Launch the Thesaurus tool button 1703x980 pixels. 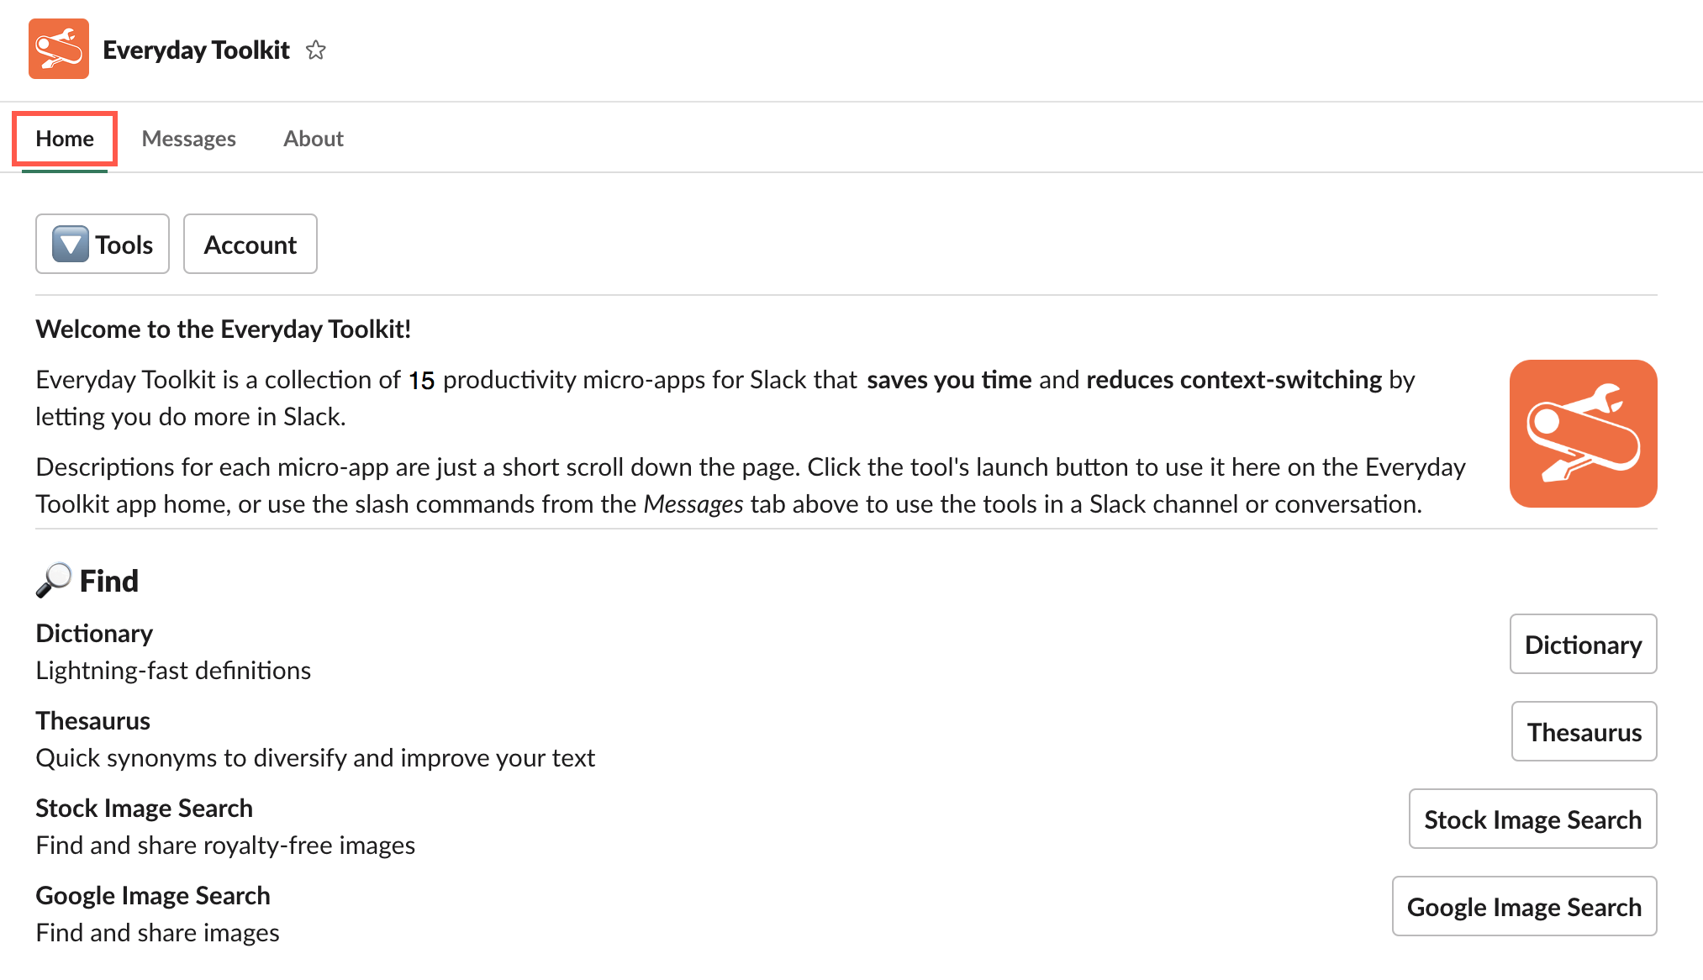[x=1584, y=731]
